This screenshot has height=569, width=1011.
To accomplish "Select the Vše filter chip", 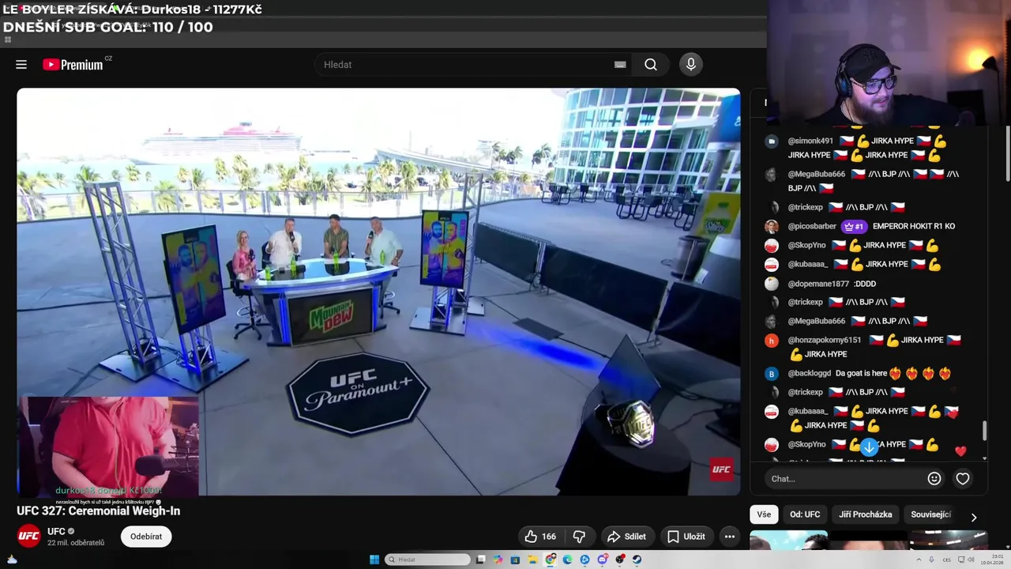I will 764,514.
